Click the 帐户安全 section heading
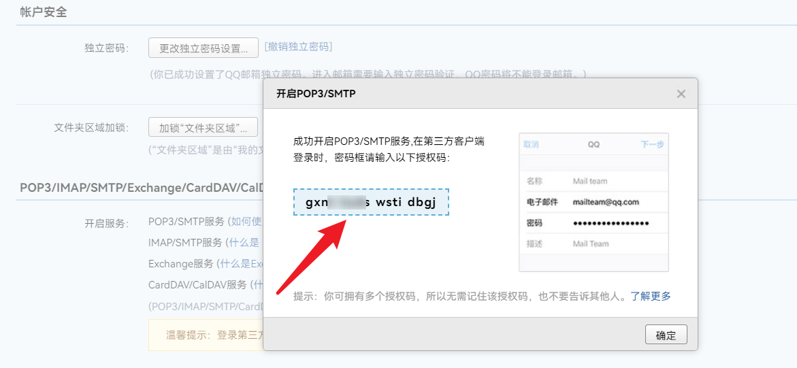Screen dimensions: 797x368 (44, 13)
